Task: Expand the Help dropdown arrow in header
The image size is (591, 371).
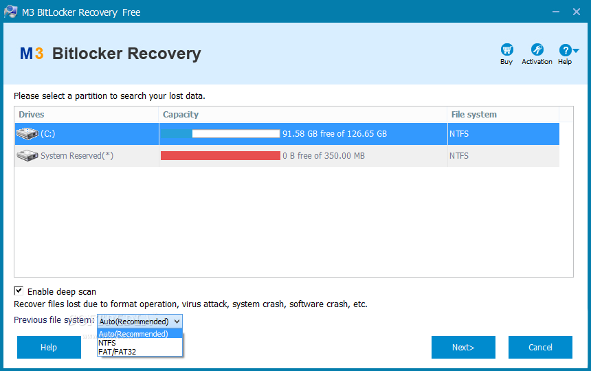Action: tap(576, 50)
